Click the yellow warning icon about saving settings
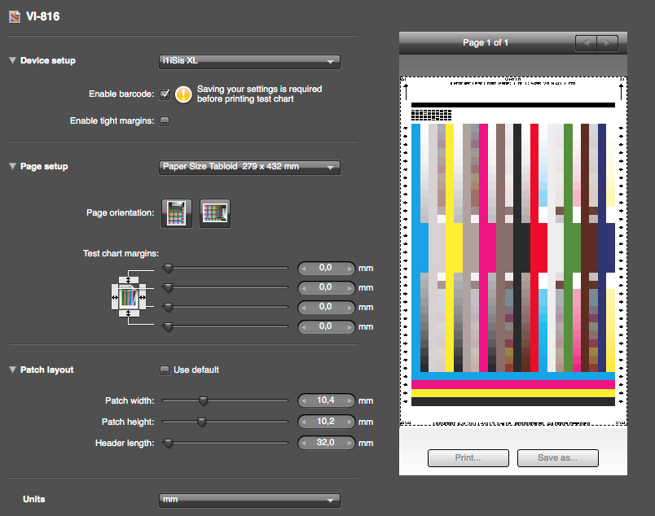This screenshot has width=655, height=516. pyautogui.click(x=184, y=94)
